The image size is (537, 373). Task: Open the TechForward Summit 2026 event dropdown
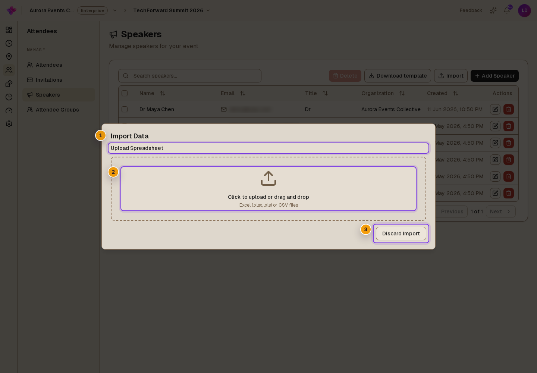coord(172,10)
